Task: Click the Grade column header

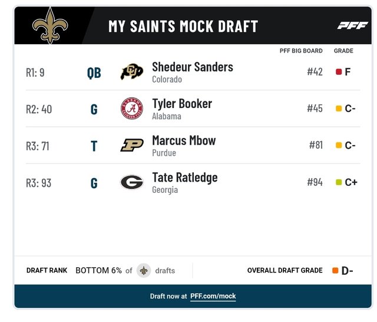Action: click(x=343, y=51)
